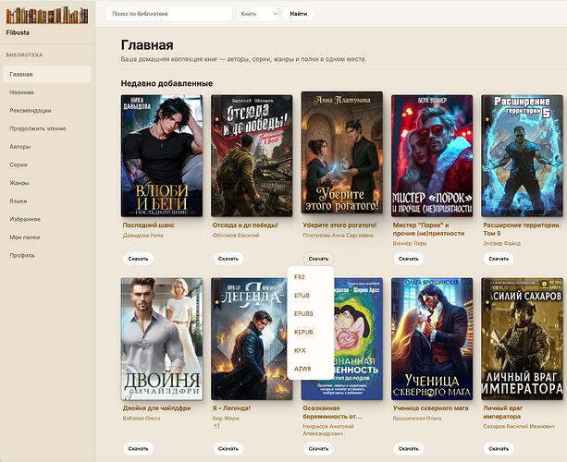The width and height of the screenshot is (567, 462).
Task: Open author Некрасов Анатолий Александрович
Action: tap(328, 430)
